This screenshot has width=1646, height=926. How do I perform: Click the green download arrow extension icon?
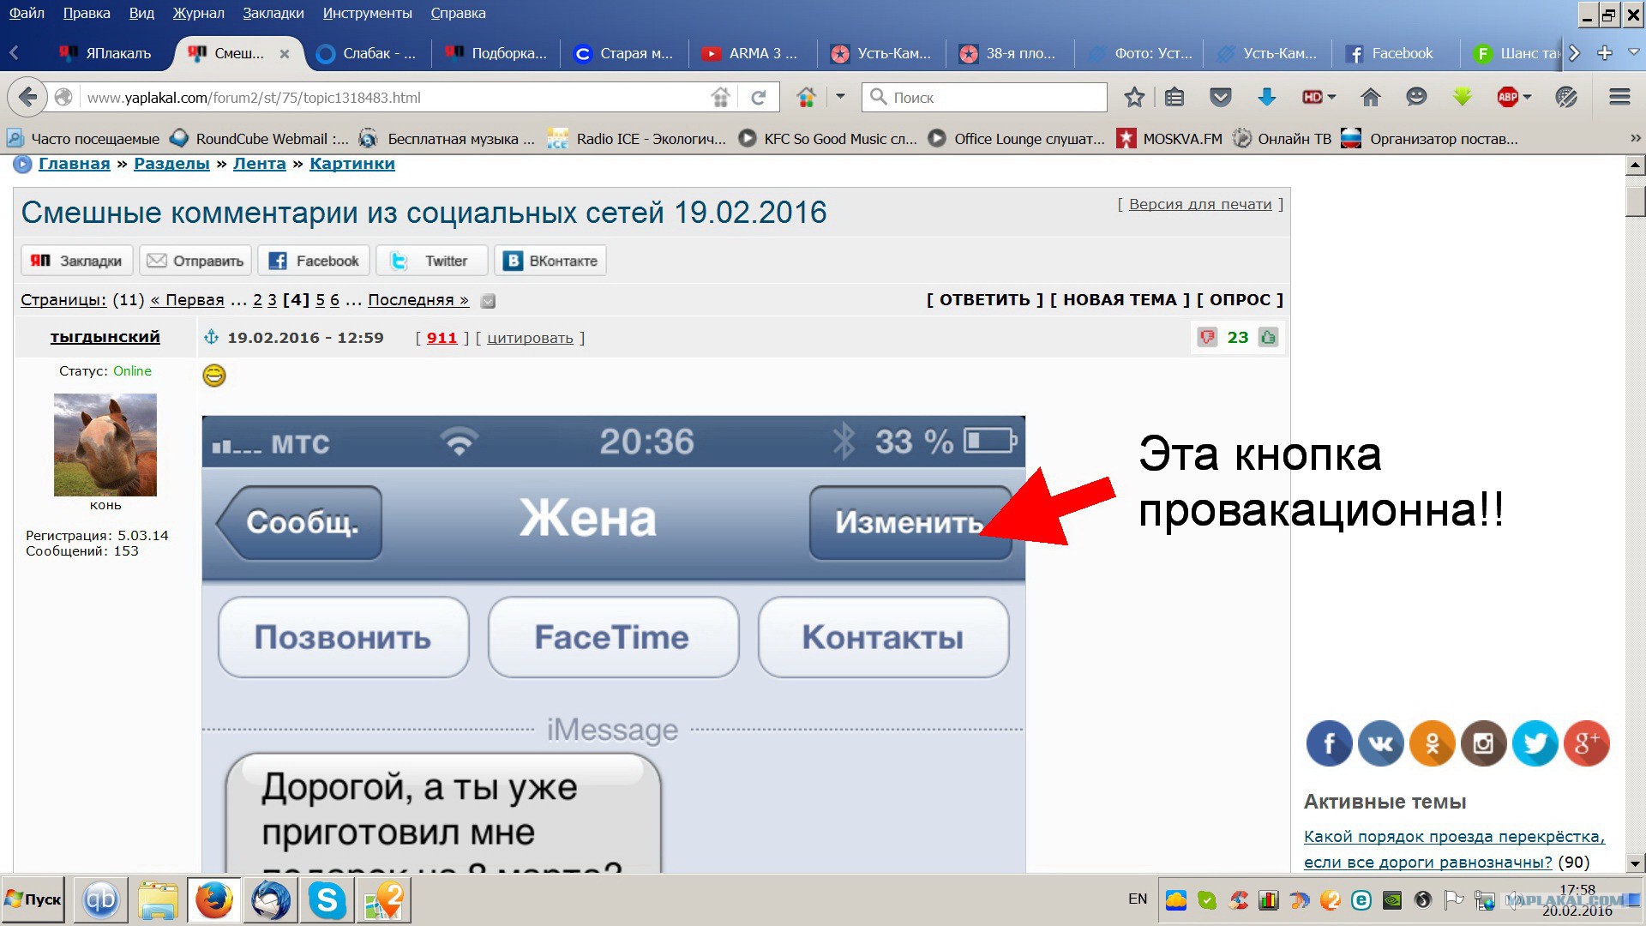click(x=1462, y=98)
